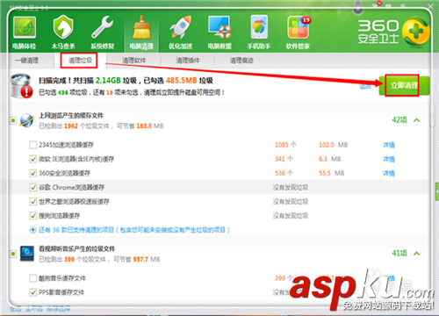
Task: Open 详情 for 微软 IE浏览器缓存
Action: pyautogui.click(x=389, y=159)
